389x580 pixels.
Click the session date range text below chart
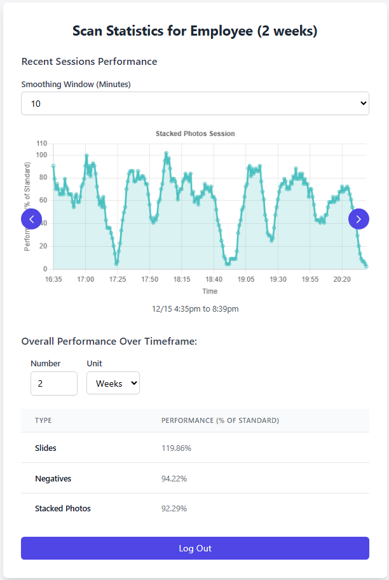(195, 308)
